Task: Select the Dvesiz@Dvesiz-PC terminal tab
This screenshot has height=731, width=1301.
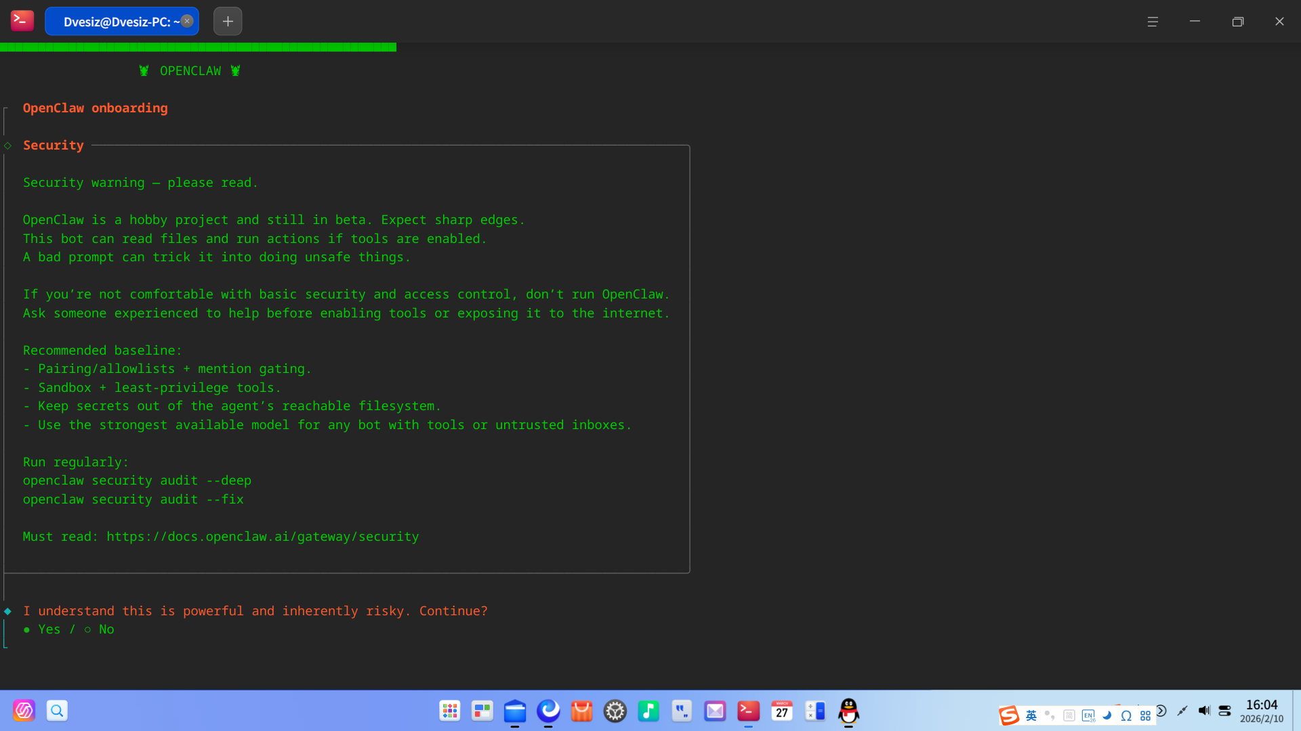Action: pyautogui.click(x=117, y=21)
